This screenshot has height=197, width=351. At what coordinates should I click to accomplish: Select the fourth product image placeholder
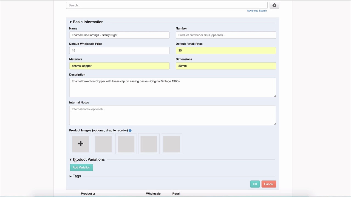(149, 144)
